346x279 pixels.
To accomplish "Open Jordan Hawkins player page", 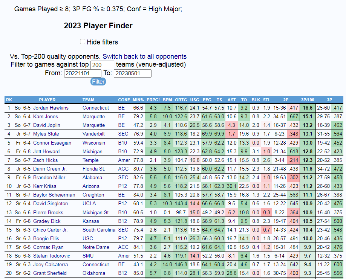I will 51,108.
